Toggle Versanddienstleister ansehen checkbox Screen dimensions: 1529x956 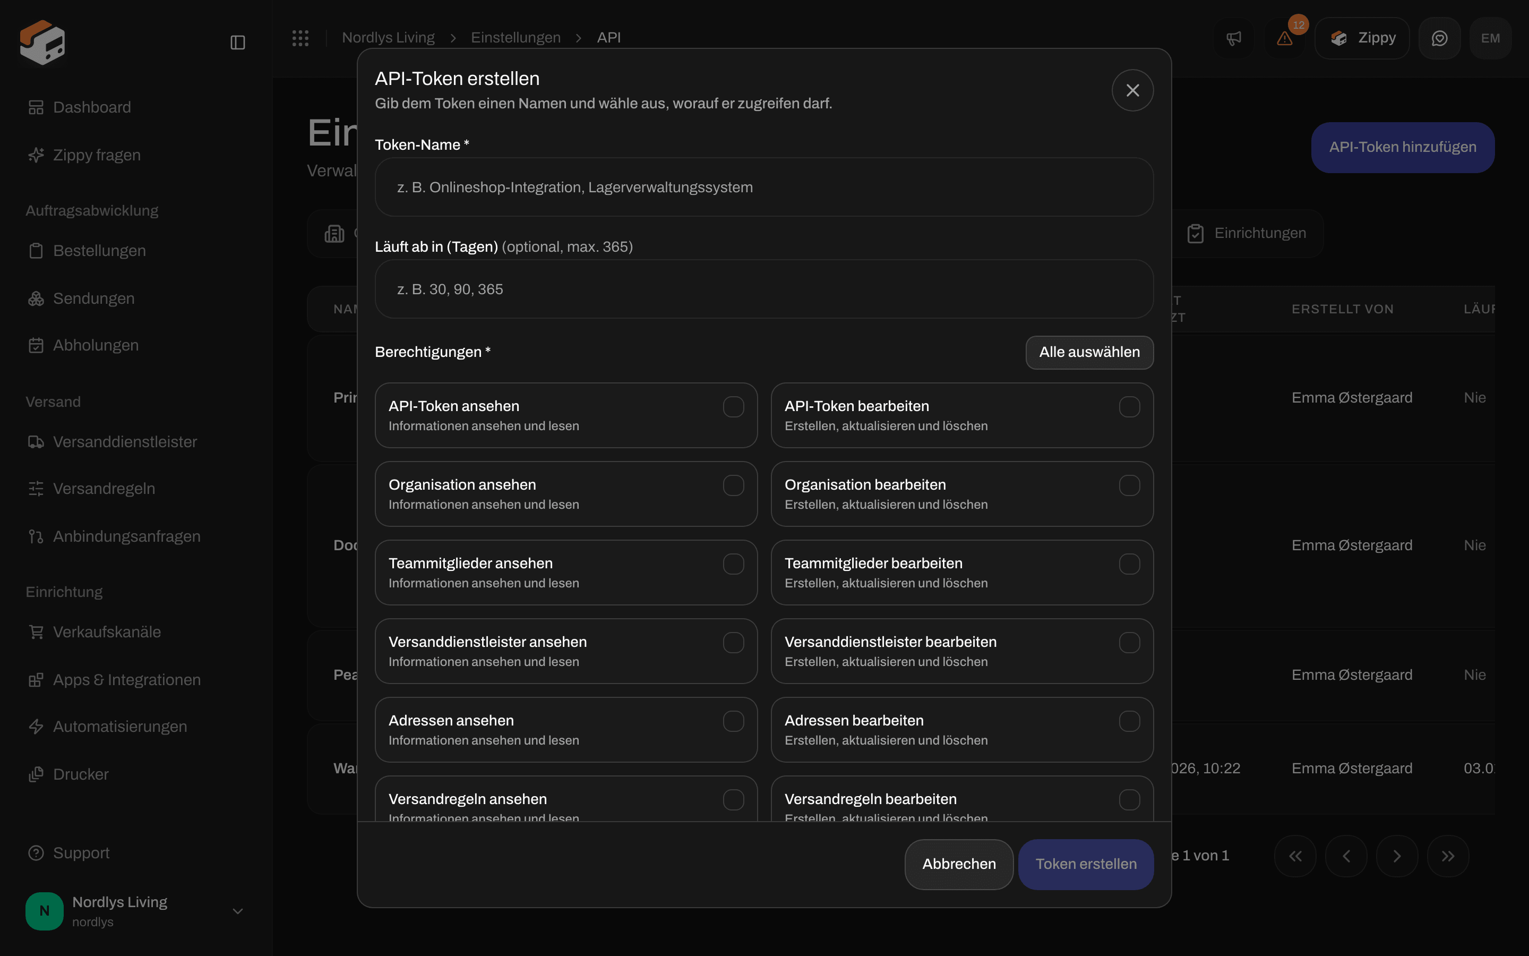point(733,643)
